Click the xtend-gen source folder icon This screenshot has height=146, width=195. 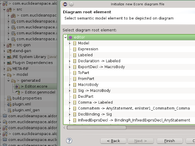[x=9, y=51]
